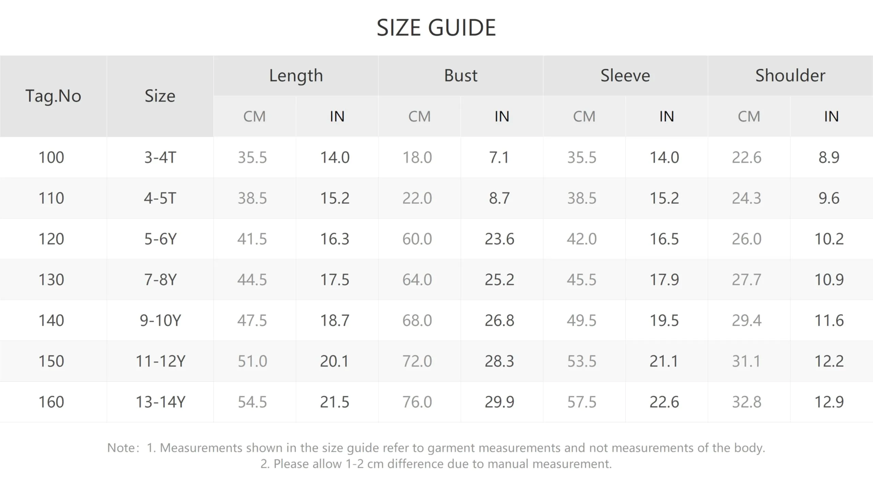Select the Size column header
Viewport: 873px width, 490px height.
[160, 96]
